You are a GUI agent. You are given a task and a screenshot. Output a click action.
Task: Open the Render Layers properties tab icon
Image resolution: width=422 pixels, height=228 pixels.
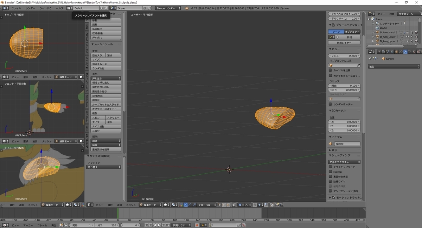pyautogui.click(x=383, y=52)
